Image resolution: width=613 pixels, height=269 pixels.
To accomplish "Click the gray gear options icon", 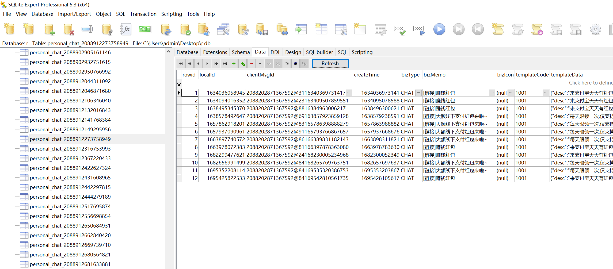I will (x=595, y=29).
